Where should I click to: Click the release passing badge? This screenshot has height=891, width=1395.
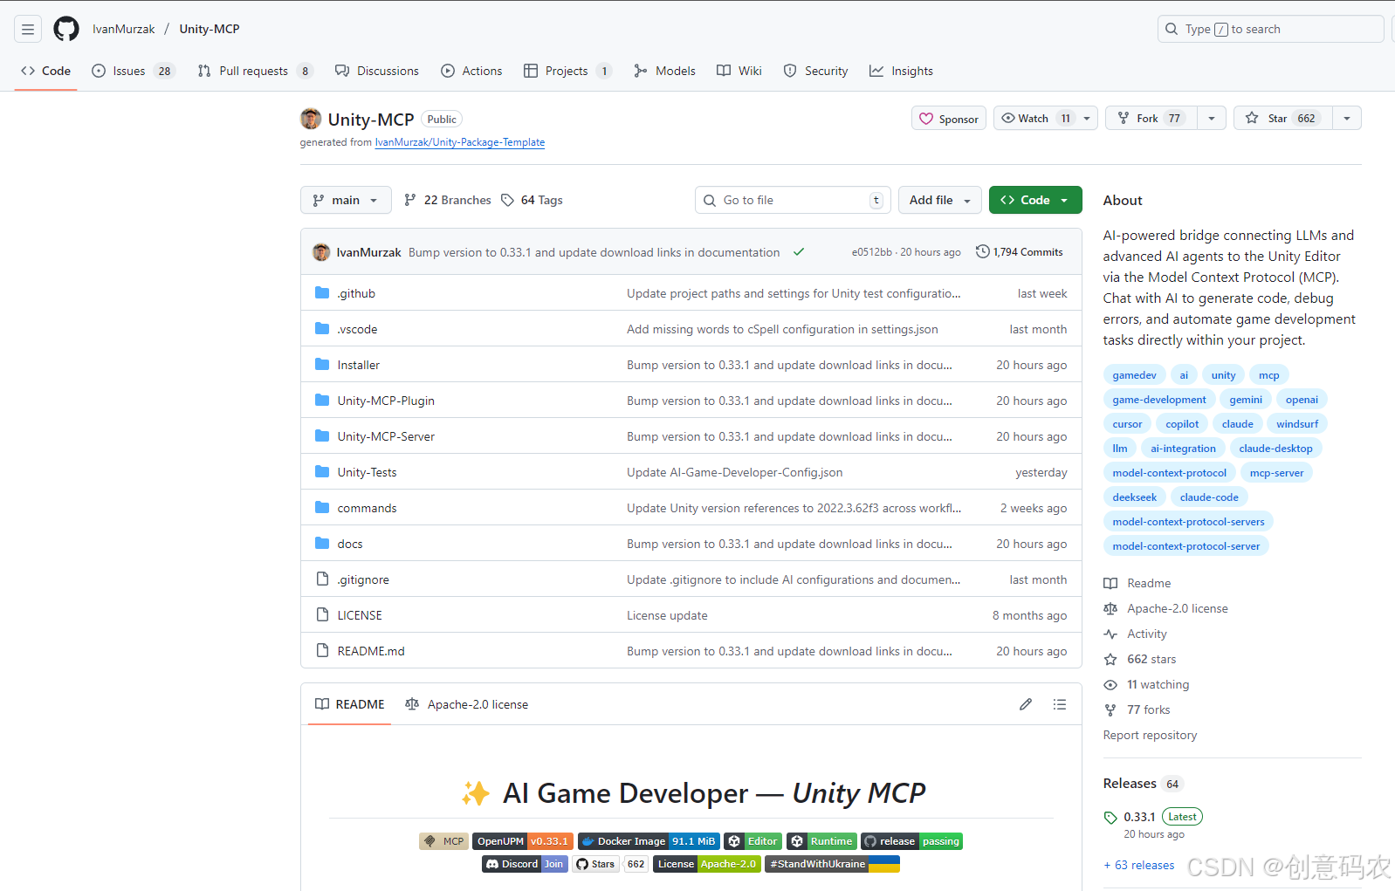(911, 841)
